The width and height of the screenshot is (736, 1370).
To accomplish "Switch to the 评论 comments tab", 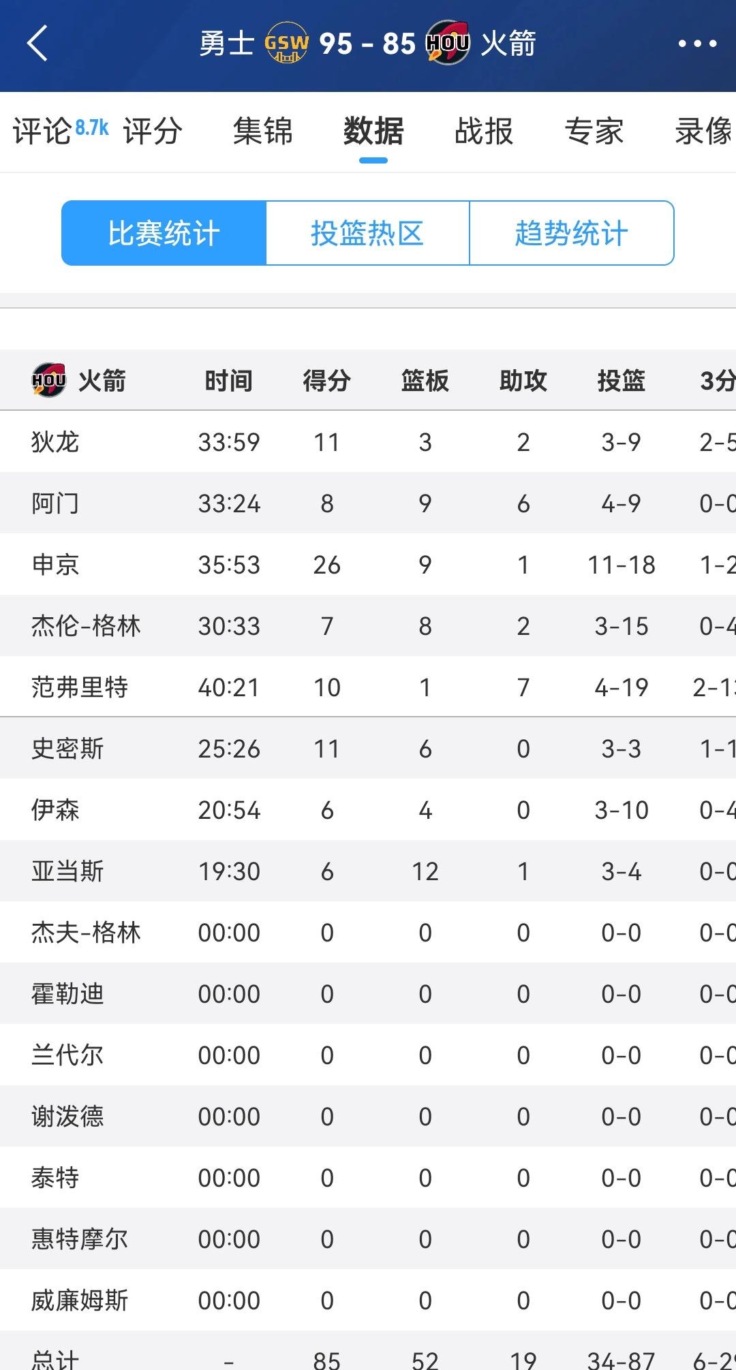I will 42,131.
